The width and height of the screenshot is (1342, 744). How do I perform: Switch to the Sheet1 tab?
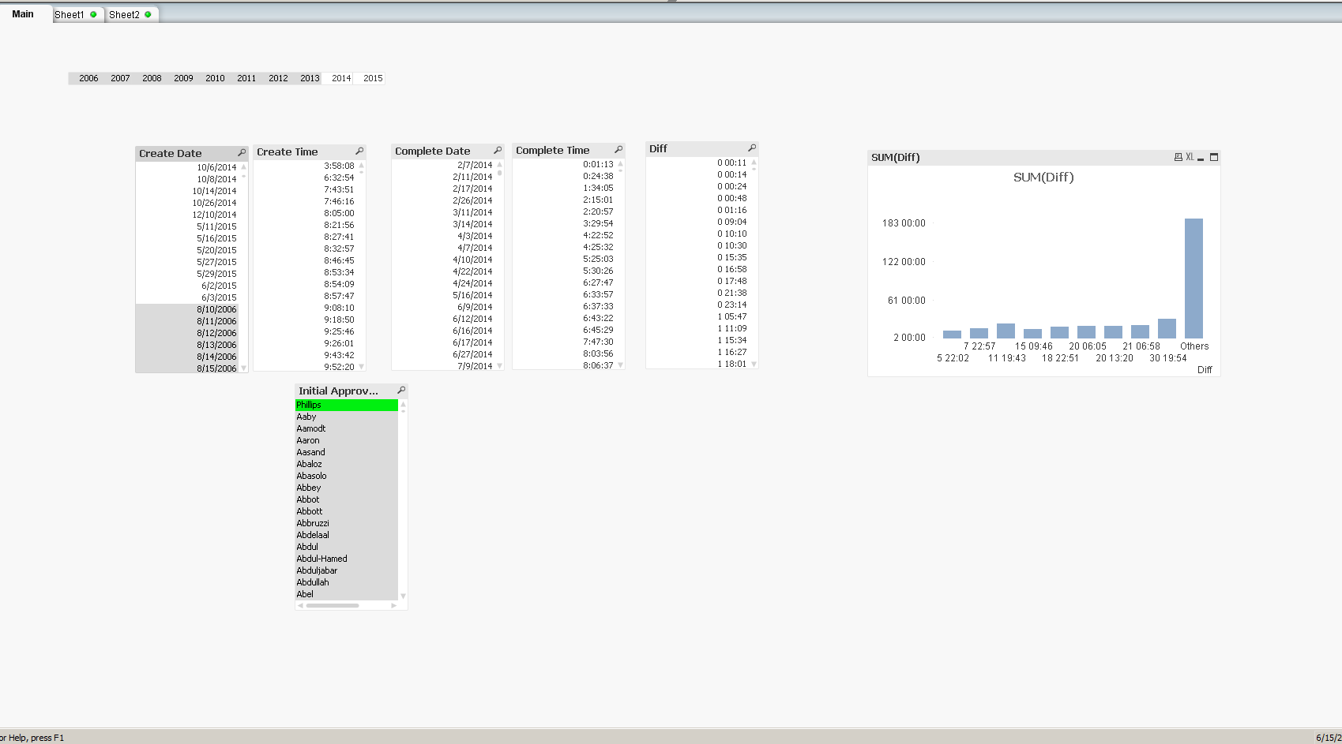tap(77, 15)
